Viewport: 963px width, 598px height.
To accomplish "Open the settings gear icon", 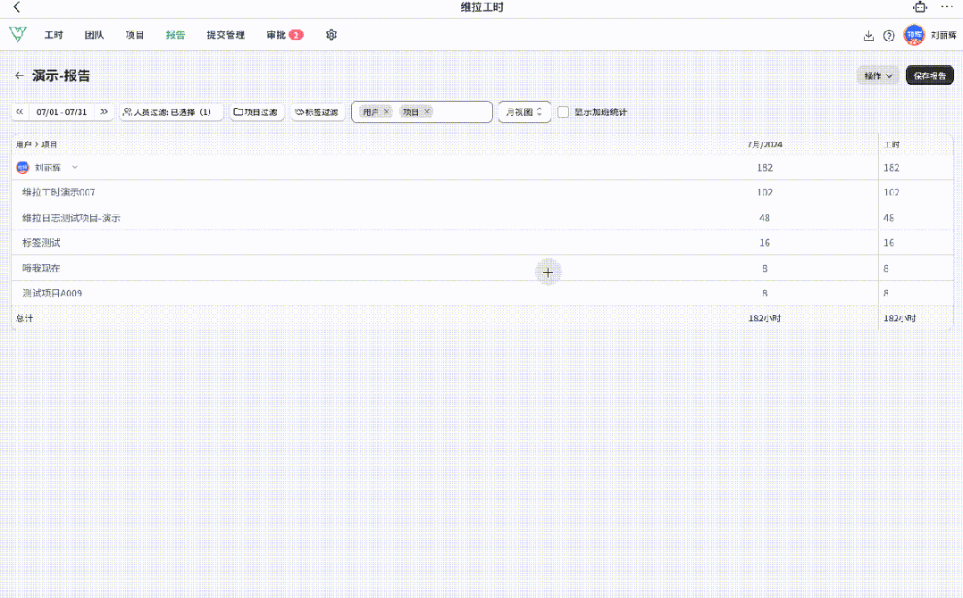I will 331,35.
